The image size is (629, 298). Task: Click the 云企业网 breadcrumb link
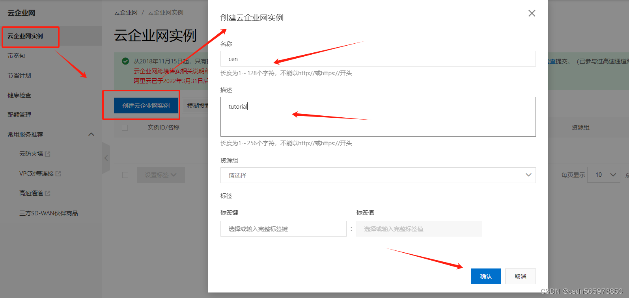(126, 13)
